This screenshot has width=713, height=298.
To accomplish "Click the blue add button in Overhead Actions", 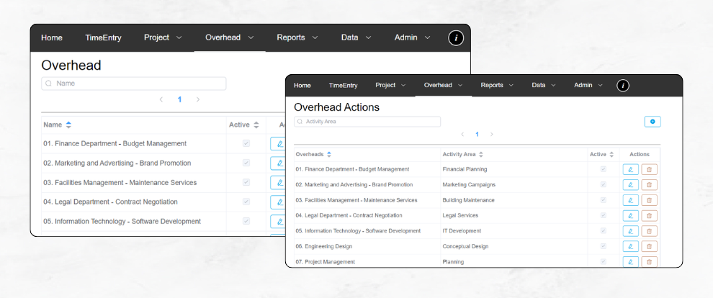I will [x=652, y=122].
